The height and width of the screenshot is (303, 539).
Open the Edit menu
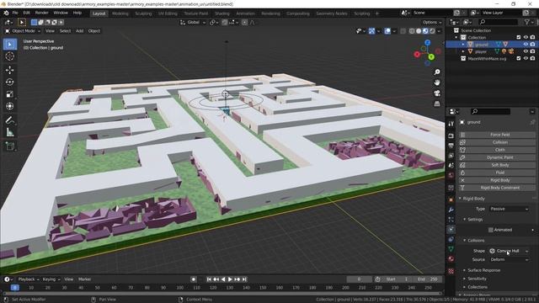[x=26, y=13]
